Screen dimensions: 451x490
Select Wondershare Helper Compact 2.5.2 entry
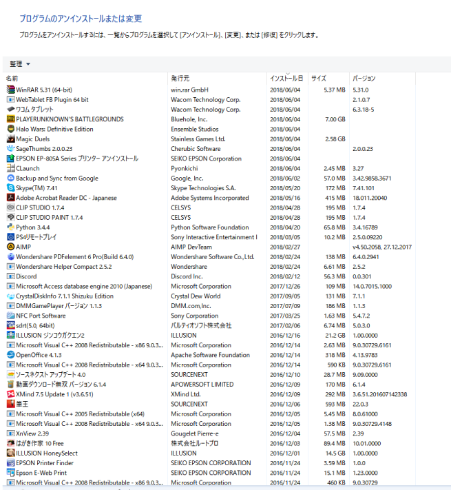coord(211,267)
